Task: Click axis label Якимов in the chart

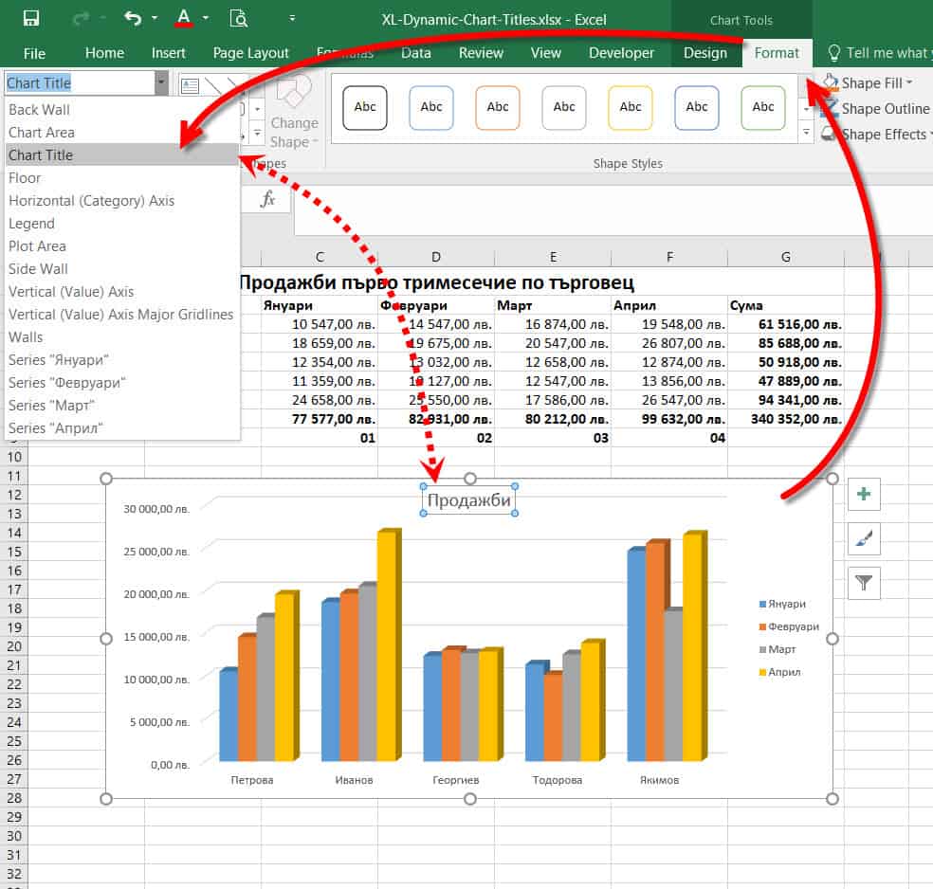Action: 659,780
